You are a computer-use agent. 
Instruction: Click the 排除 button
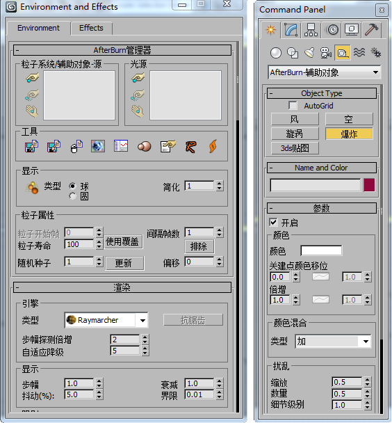(199, 246)
